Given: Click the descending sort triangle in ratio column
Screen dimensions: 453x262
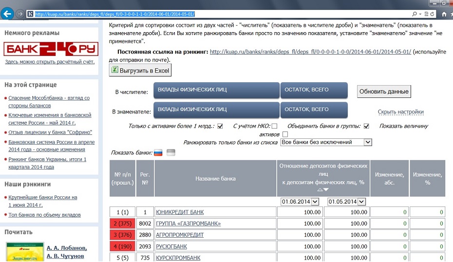Looking at the screenshot, I should click(x=326, y=190).
